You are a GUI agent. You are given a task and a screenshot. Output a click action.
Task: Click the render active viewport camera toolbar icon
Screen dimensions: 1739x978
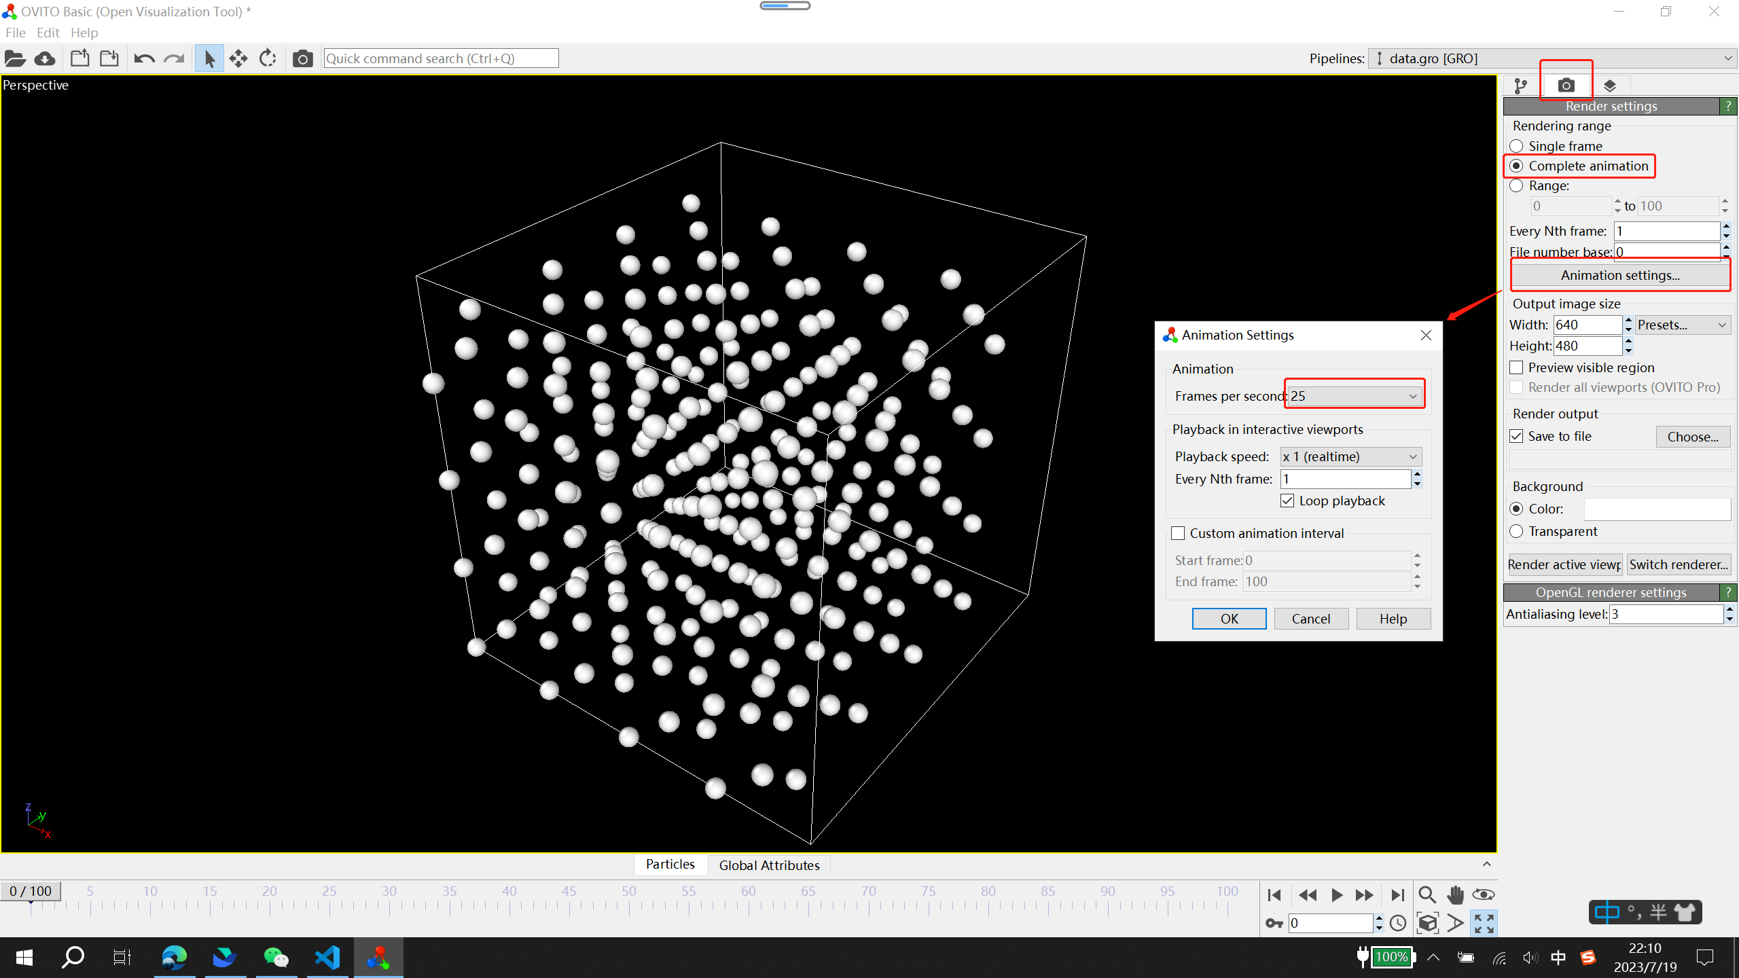[x=302, y=58]
